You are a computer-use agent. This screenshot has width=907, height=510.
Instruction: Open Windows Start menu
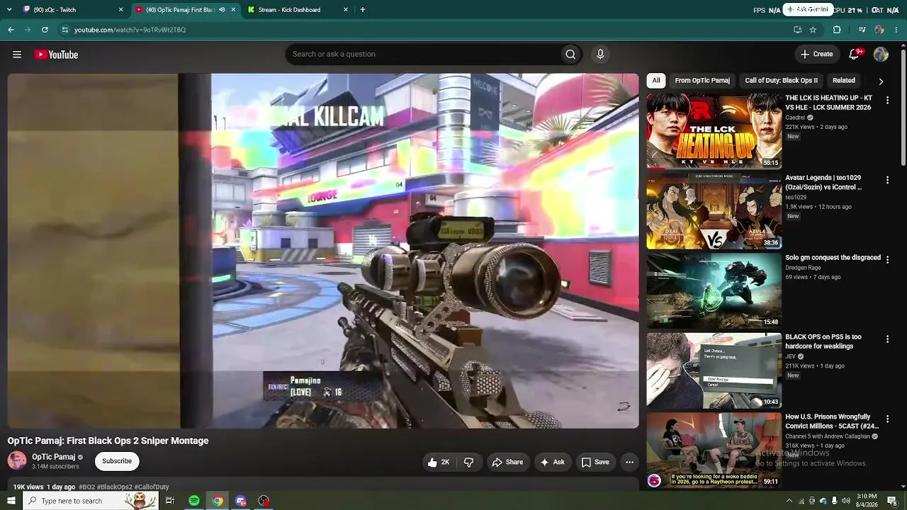pos(11,501)
